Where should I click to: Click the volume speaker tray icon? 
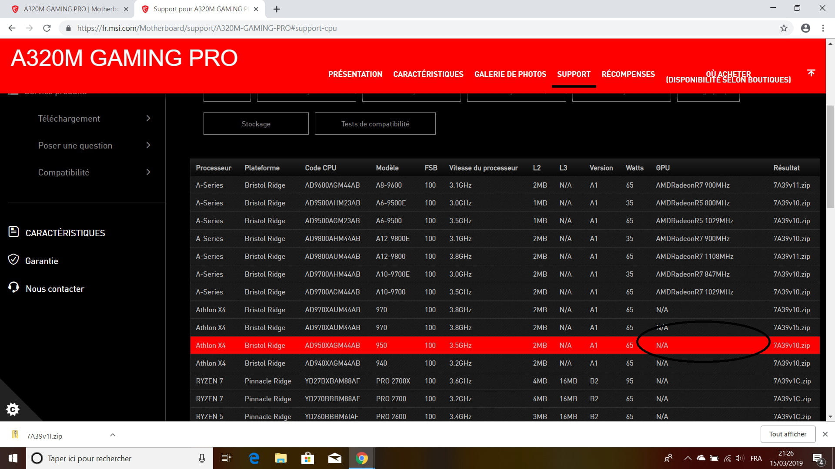(739, 459)
